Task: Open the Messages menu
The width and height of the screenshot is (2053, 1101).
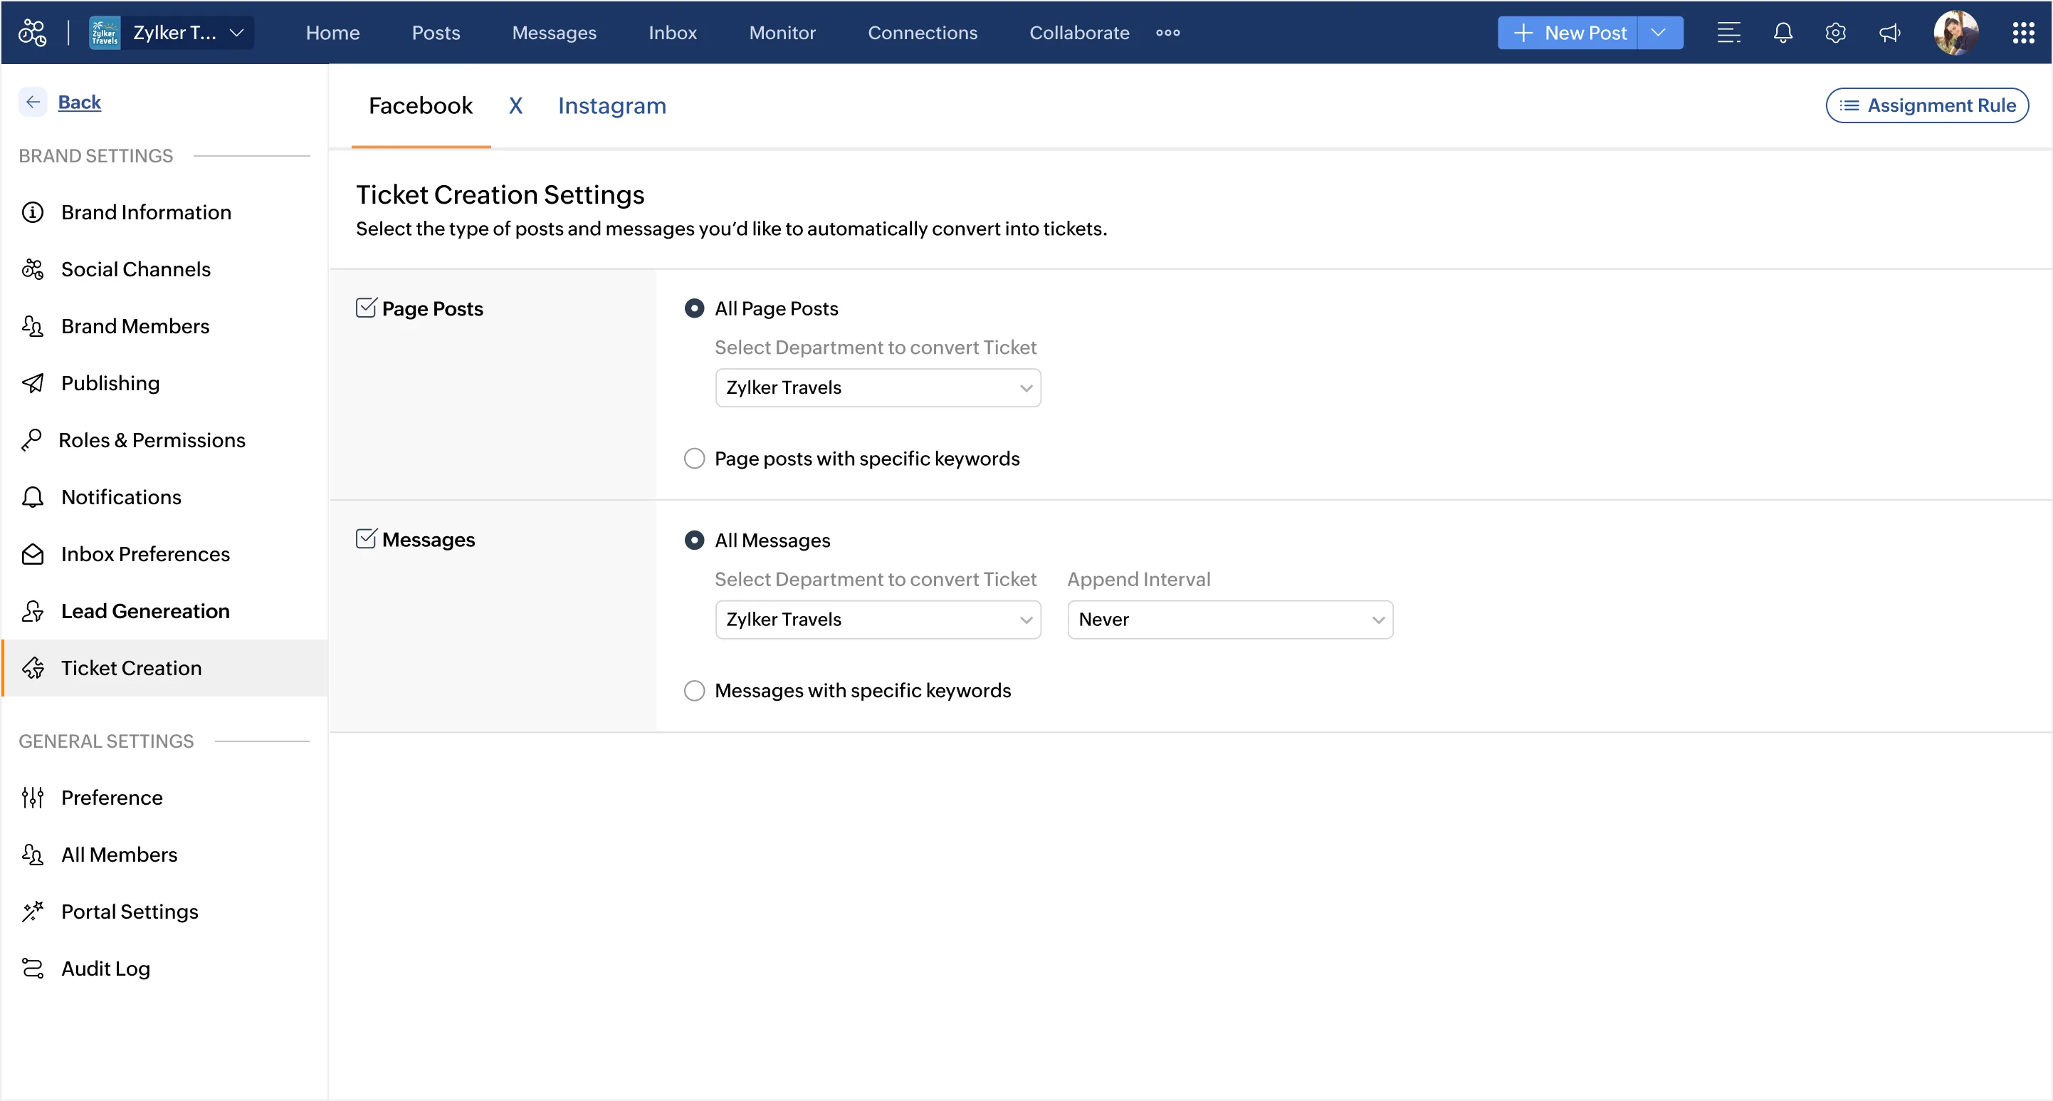Action: point(554,33)
